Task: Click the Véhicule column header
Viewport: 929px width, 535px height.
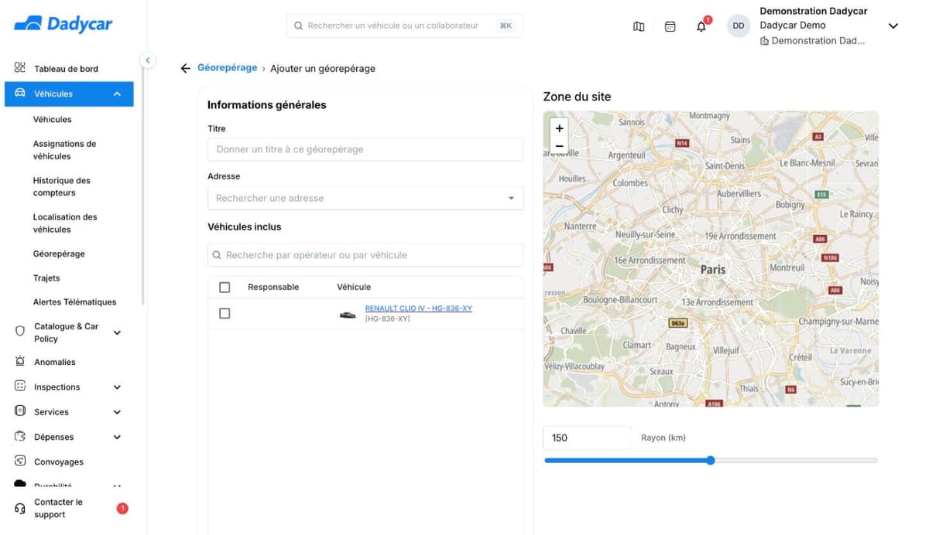Action: pos(354,287)
